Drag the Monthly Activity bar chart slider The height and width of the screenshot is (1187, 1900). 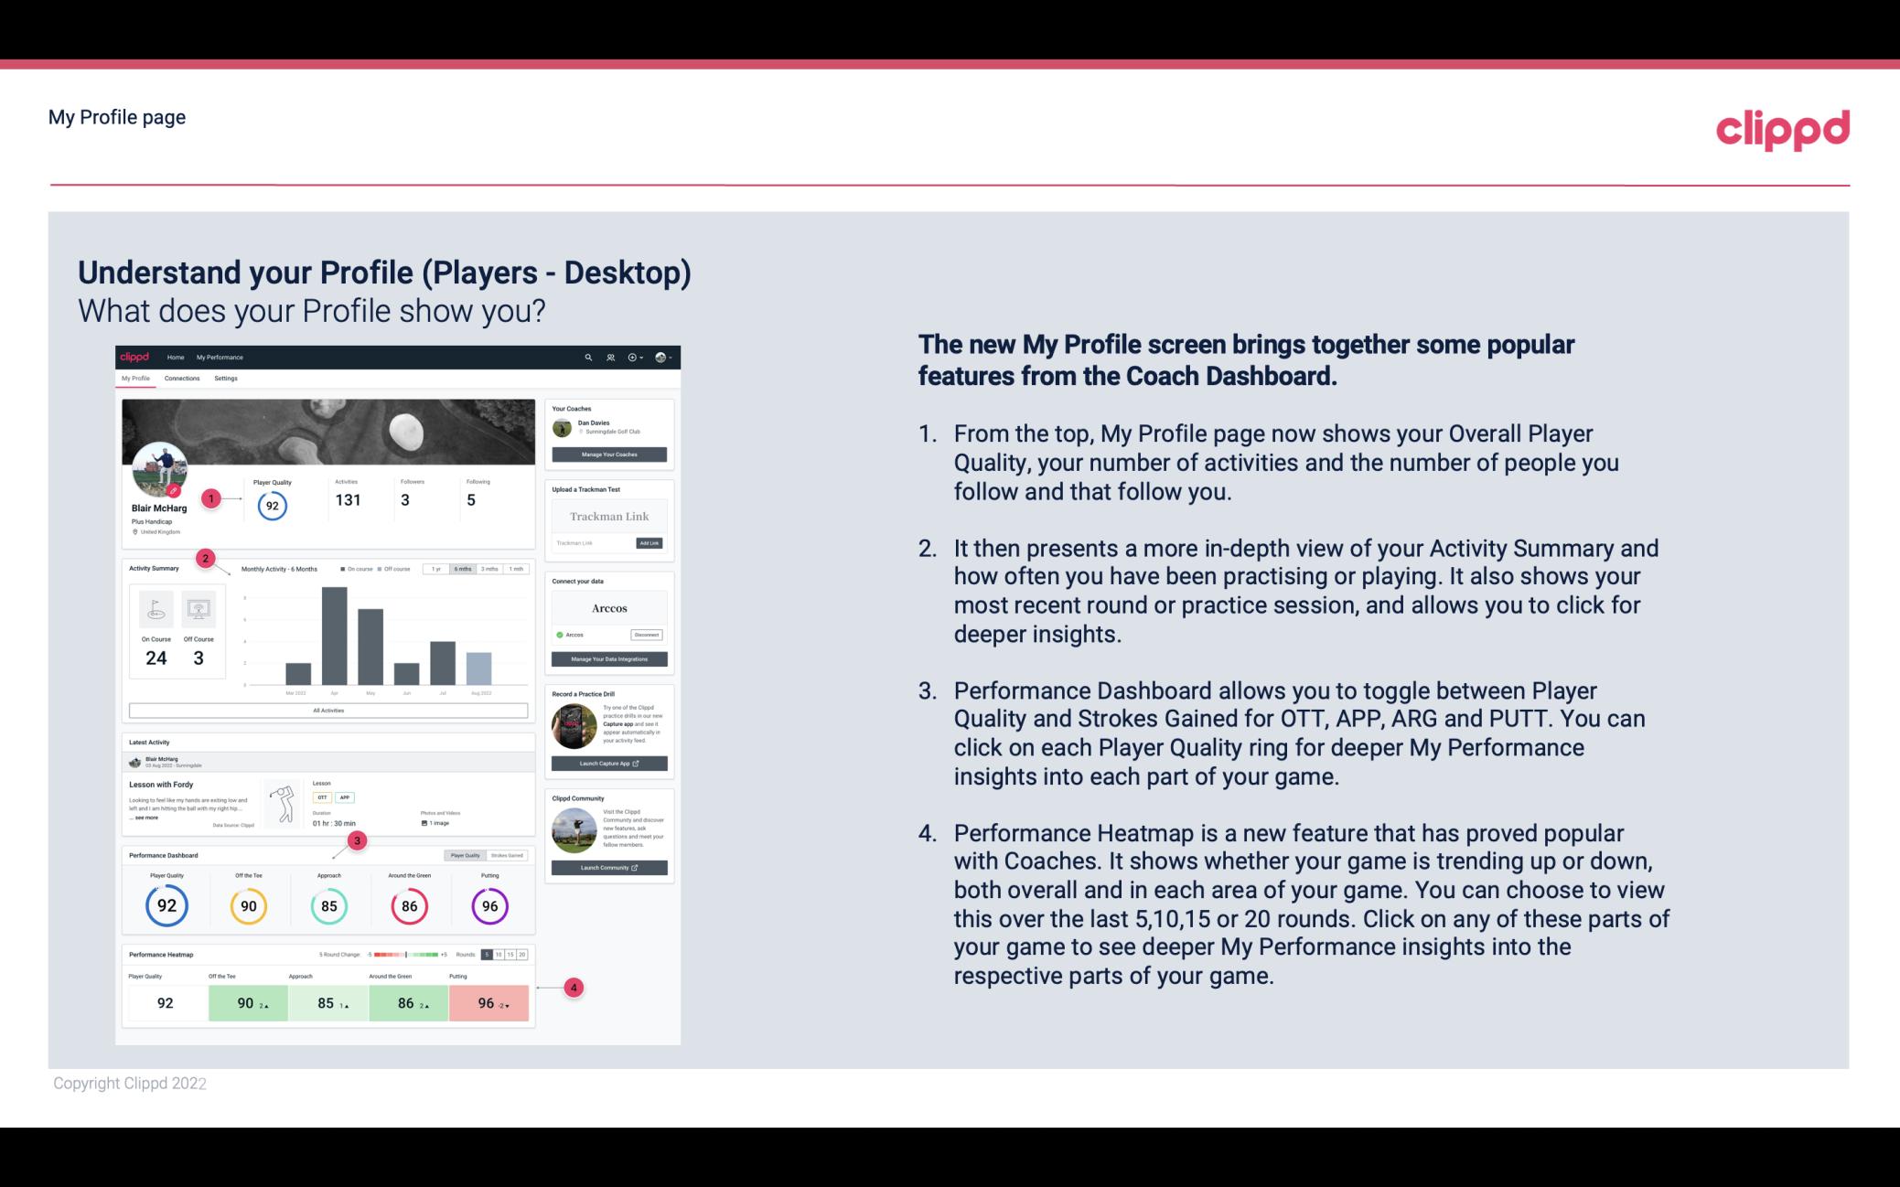465,571
